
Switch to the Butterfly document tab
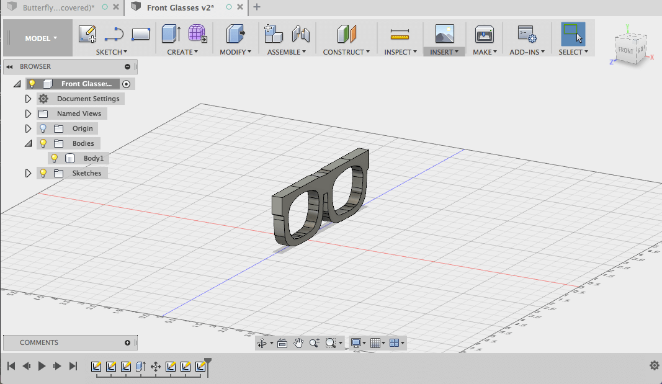coord(58,7)
